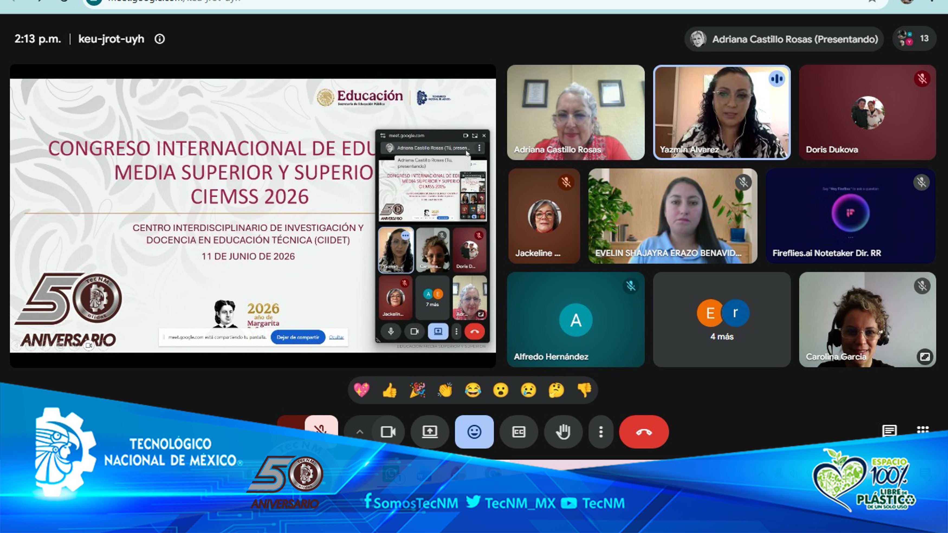Click the red hang up call button

(644, 432)
